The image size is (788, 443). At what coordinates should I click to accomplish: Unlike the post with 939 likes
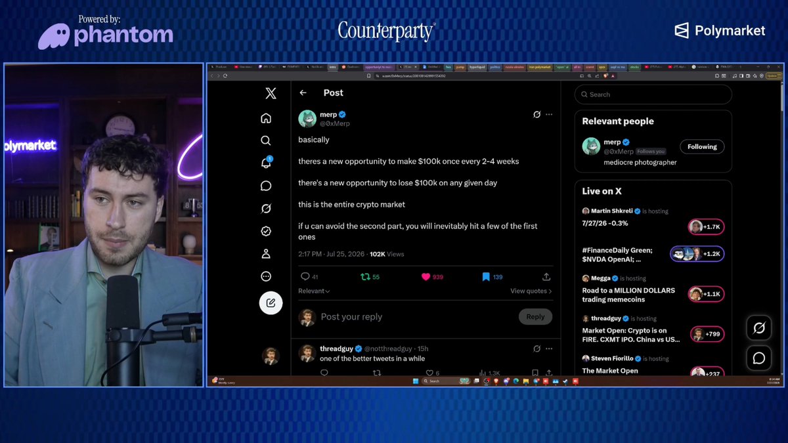pyautogui.click(x=426, y=277)
